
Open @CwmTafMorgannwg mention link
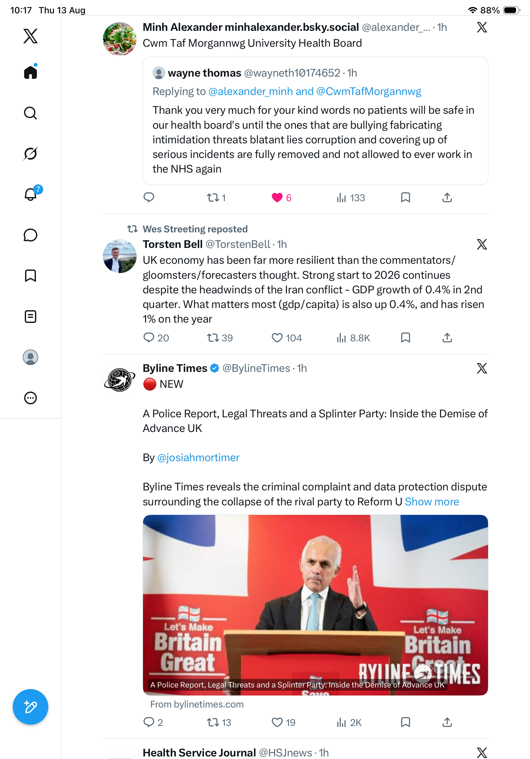368,91
